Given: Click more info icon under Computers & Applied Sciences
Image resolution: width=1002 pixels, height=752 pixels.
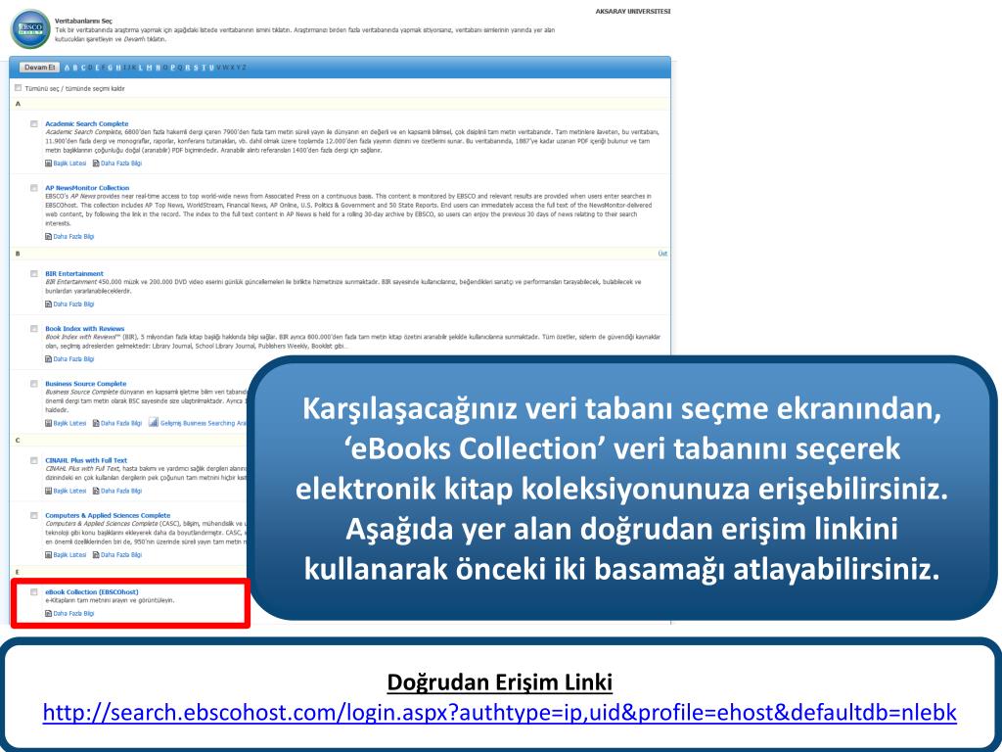Looking at the screenshot, I should (96, 555).
